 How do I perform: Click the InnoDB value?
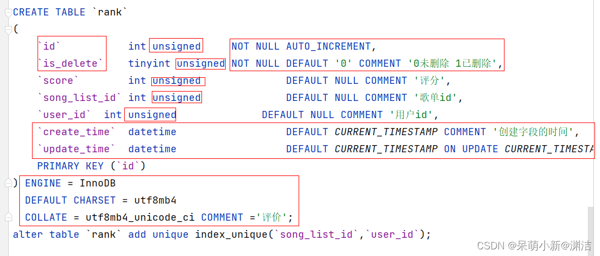click(98, 183)
